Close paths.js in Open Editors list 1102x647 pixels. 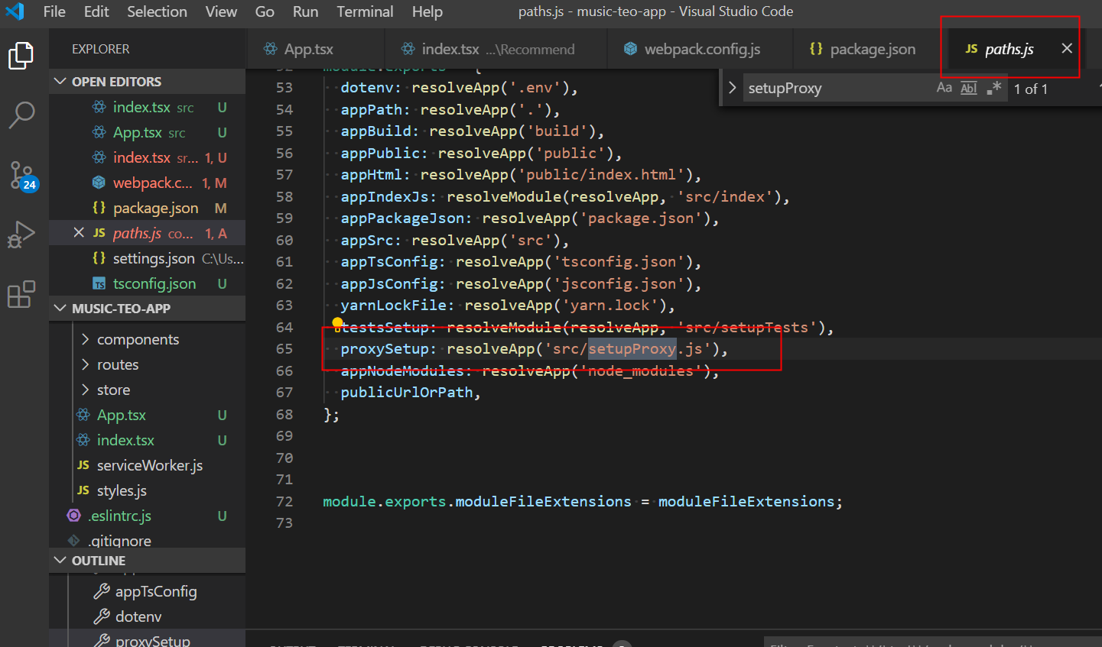click(79, 233)
